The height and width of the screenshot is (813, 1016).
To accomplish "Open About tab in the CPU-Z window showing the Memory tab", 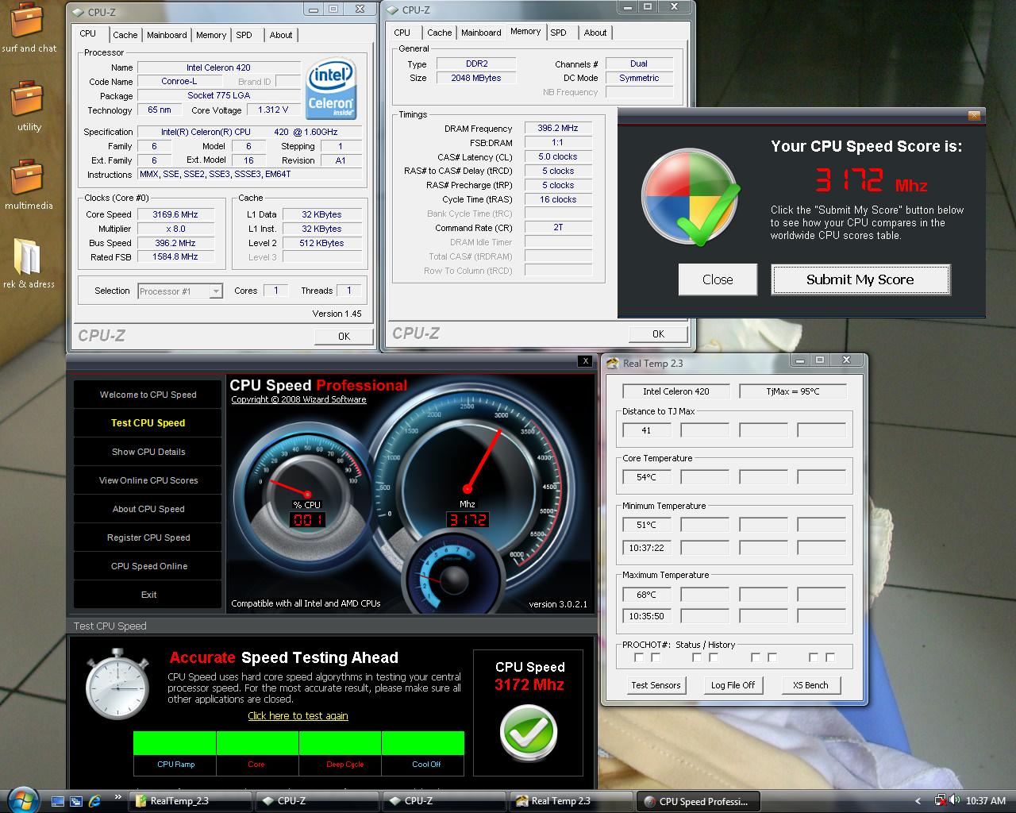I will click(x=595, y=33).
